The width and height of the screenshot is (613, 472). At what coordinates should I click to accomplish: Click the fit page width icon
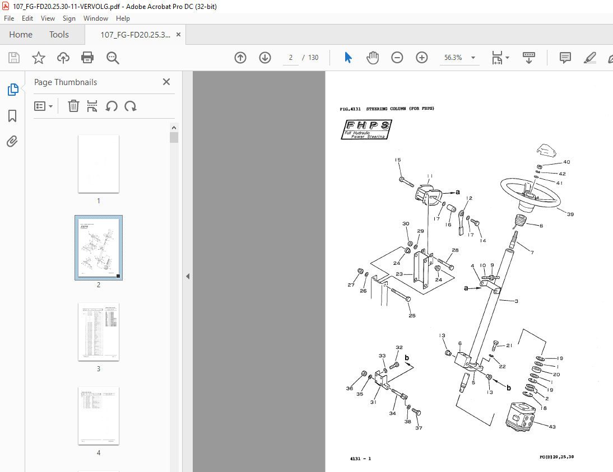click(497, 58)
